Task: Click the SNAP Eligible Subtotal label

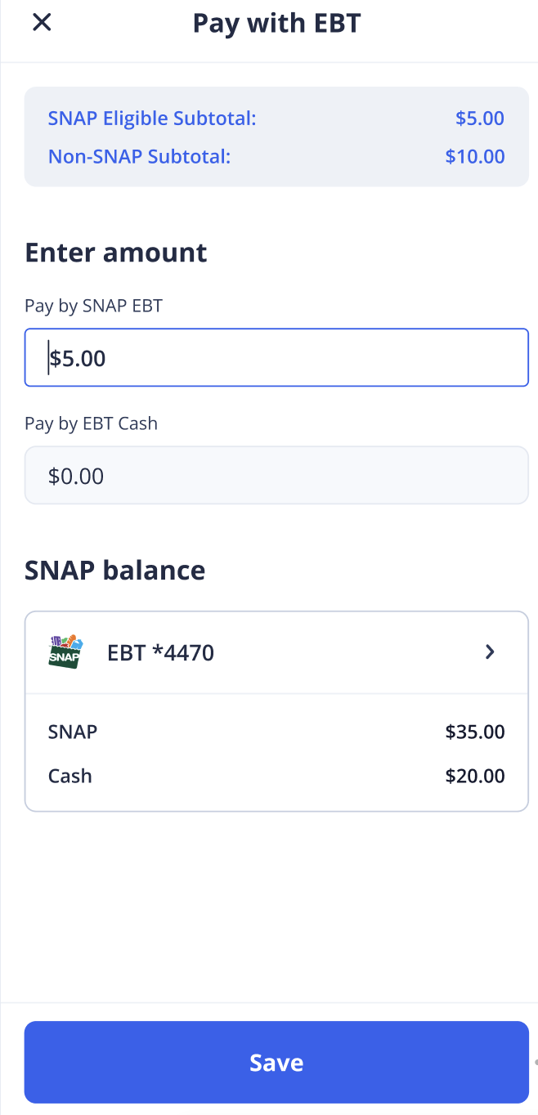Action: (x=152, y=119)
